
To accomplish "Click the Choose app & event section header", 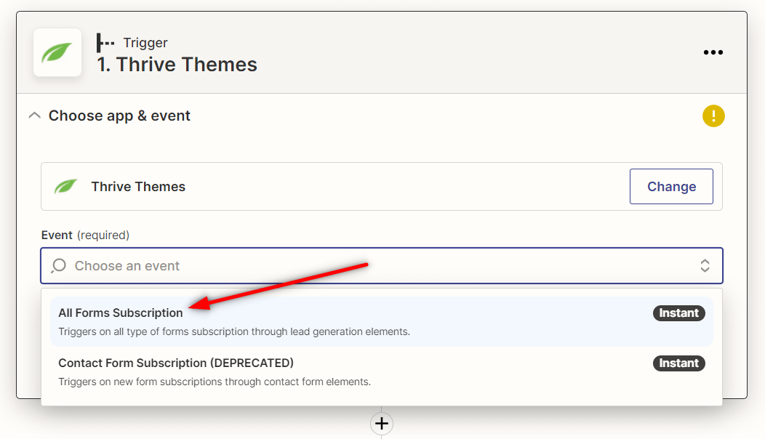I will 119,116.
